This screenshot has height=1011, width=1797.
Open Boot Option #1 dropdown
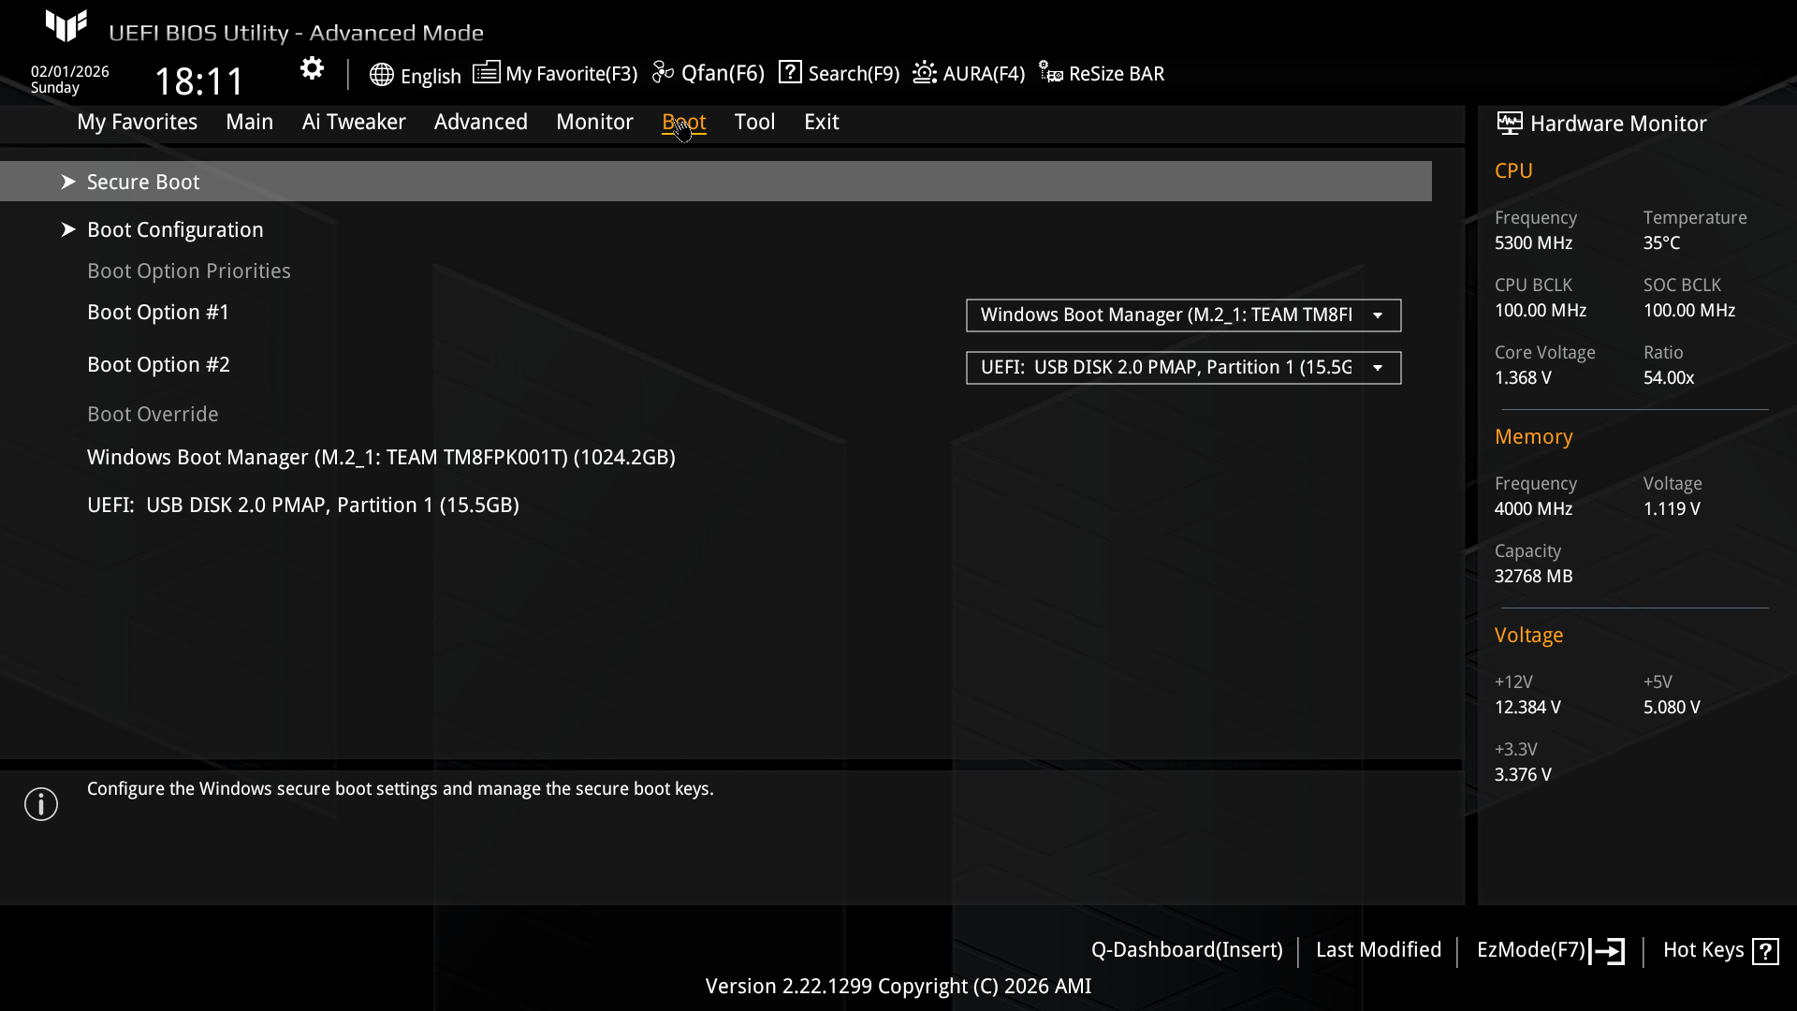click(1183, 315)
